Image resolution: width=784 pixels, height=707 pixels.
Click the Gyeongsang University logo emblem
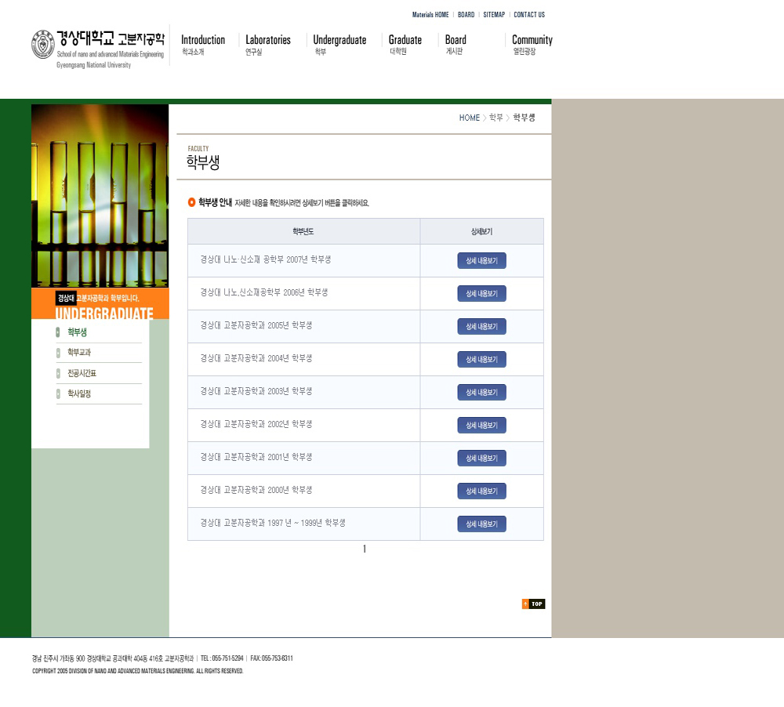click(x=42, y=44)
